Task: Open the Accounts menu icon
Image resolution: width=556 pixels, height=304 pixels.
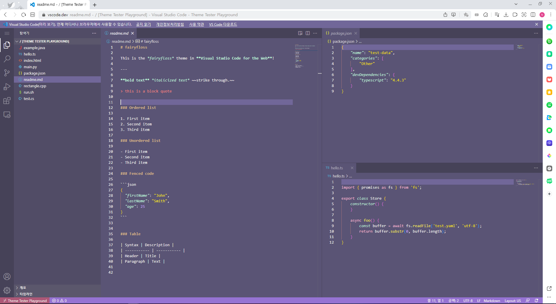Action: click(x=7, y=277)
